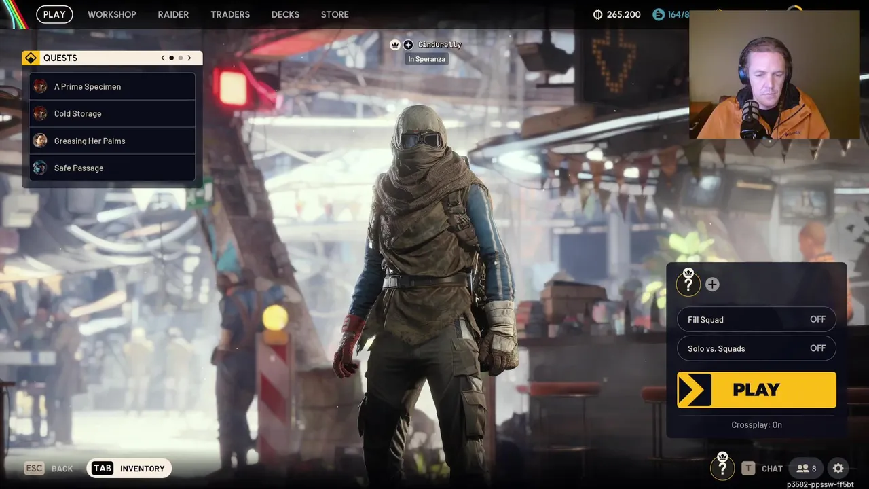Click the Cindurelly player name
This screenshot has width=869, height=489.
(x=439, y=45)
